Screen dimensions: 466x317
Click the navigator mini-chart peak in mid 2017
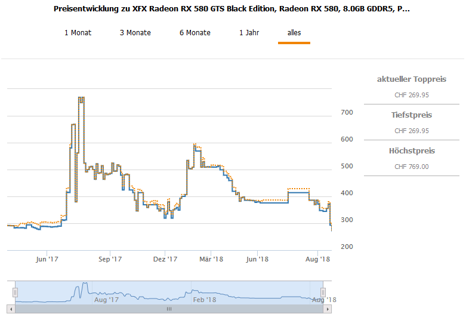click(x=85, y=283)
